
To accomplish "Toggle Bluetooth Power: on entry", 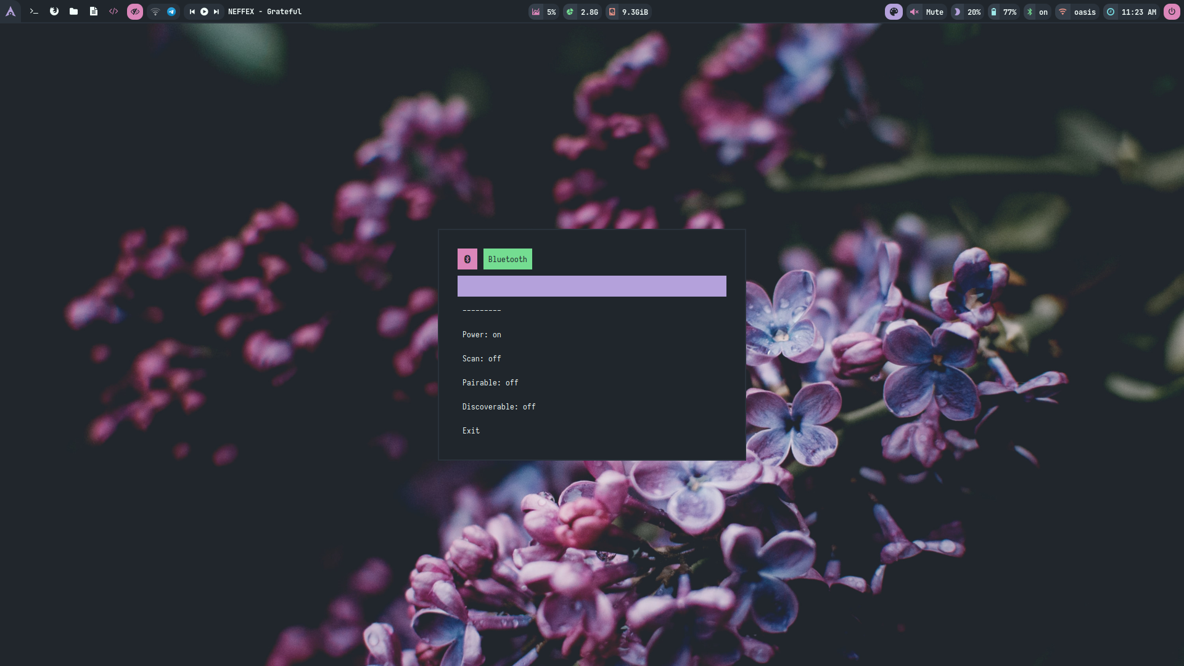I will 482,335.
